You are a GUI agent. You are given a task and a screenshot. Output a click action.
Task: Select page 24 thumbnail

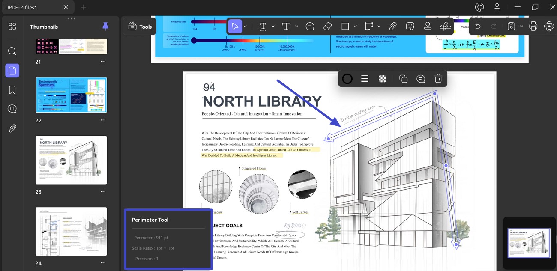click(71, 232)
